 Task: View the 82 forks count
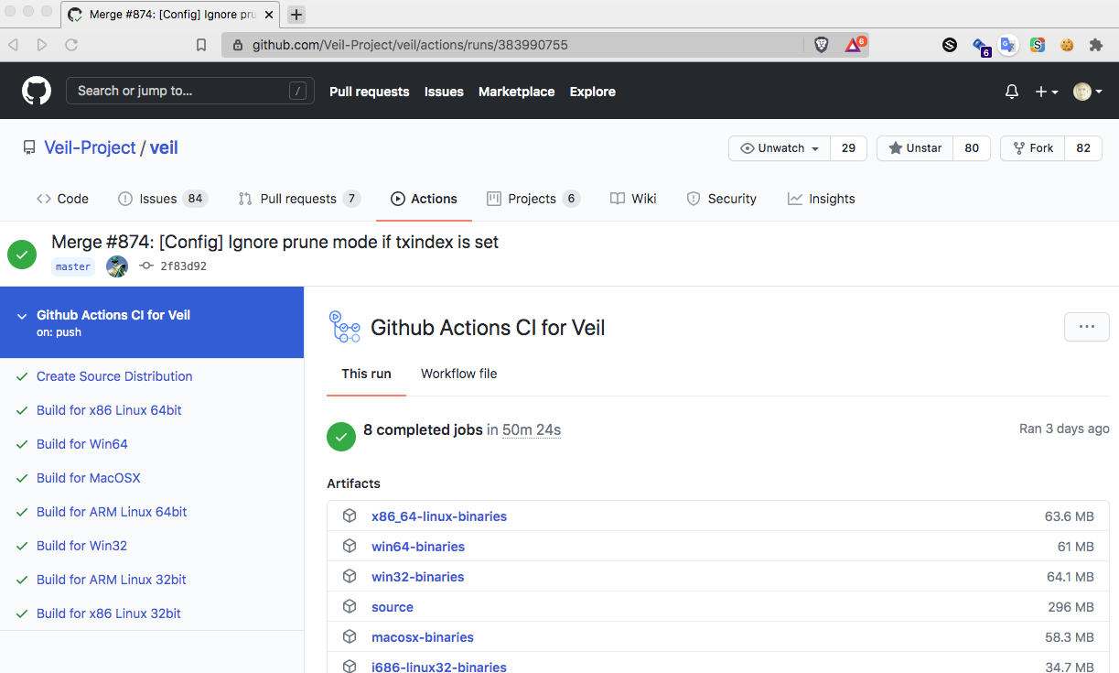point(1083,148)
